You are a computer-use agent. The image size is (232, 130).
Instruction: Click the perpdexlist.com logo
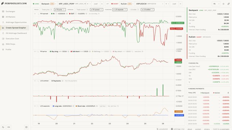point(14,3)
